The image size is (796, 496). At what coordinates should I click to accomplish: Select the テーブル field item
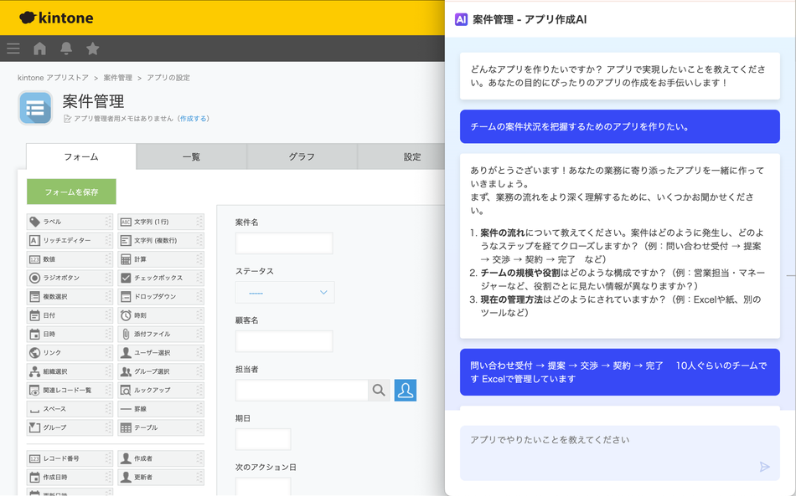[161, 428]
